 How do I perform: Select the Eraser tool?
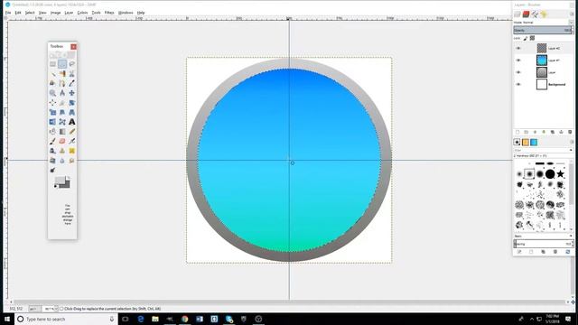coord(62,141)
